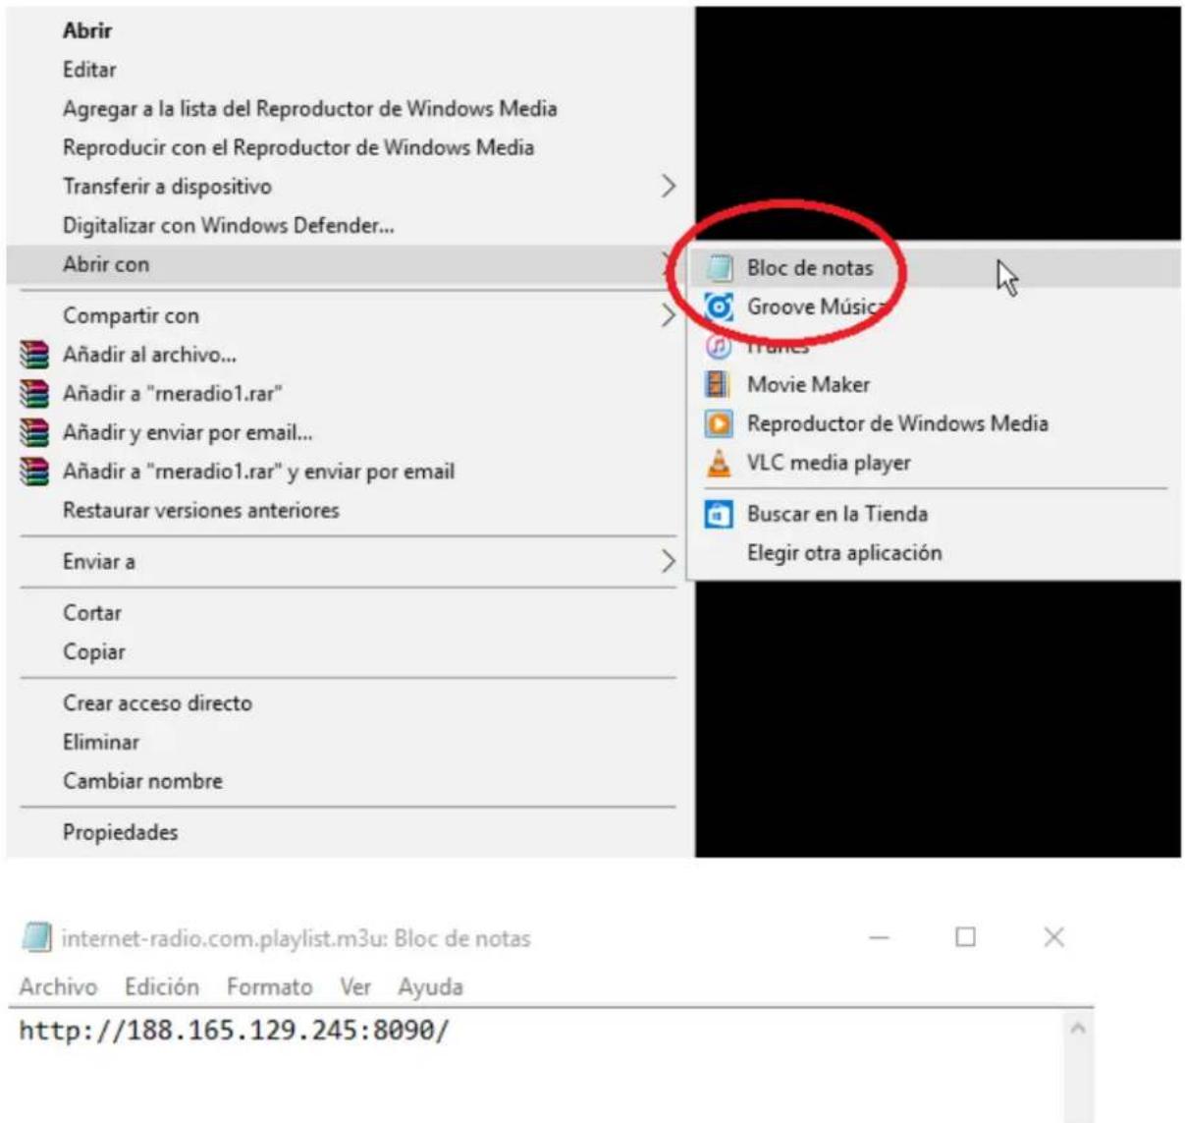The height and width of the screenshot is (1123, 1185).
Task: Select Elegir otra aplicación
Action: point(844,552)
